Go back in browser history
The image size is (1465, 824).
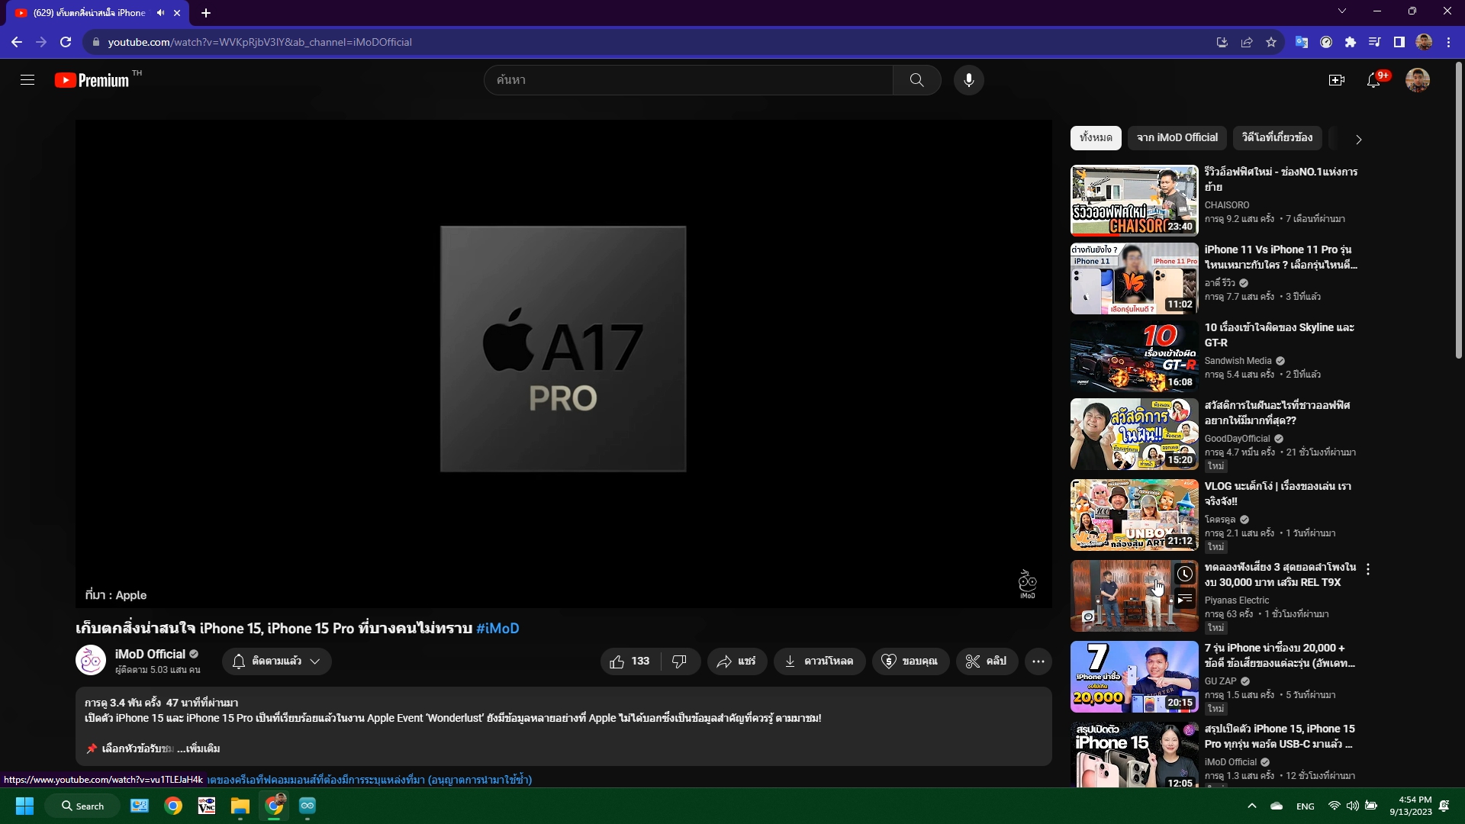pyautogui.click(x=17, y=42)
